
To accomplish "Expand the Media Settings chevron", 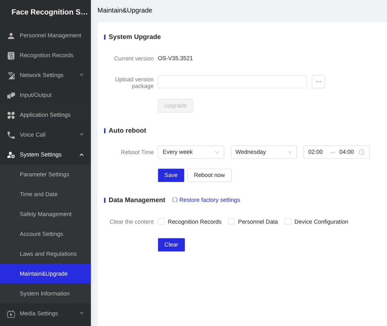I will (81, 313).
